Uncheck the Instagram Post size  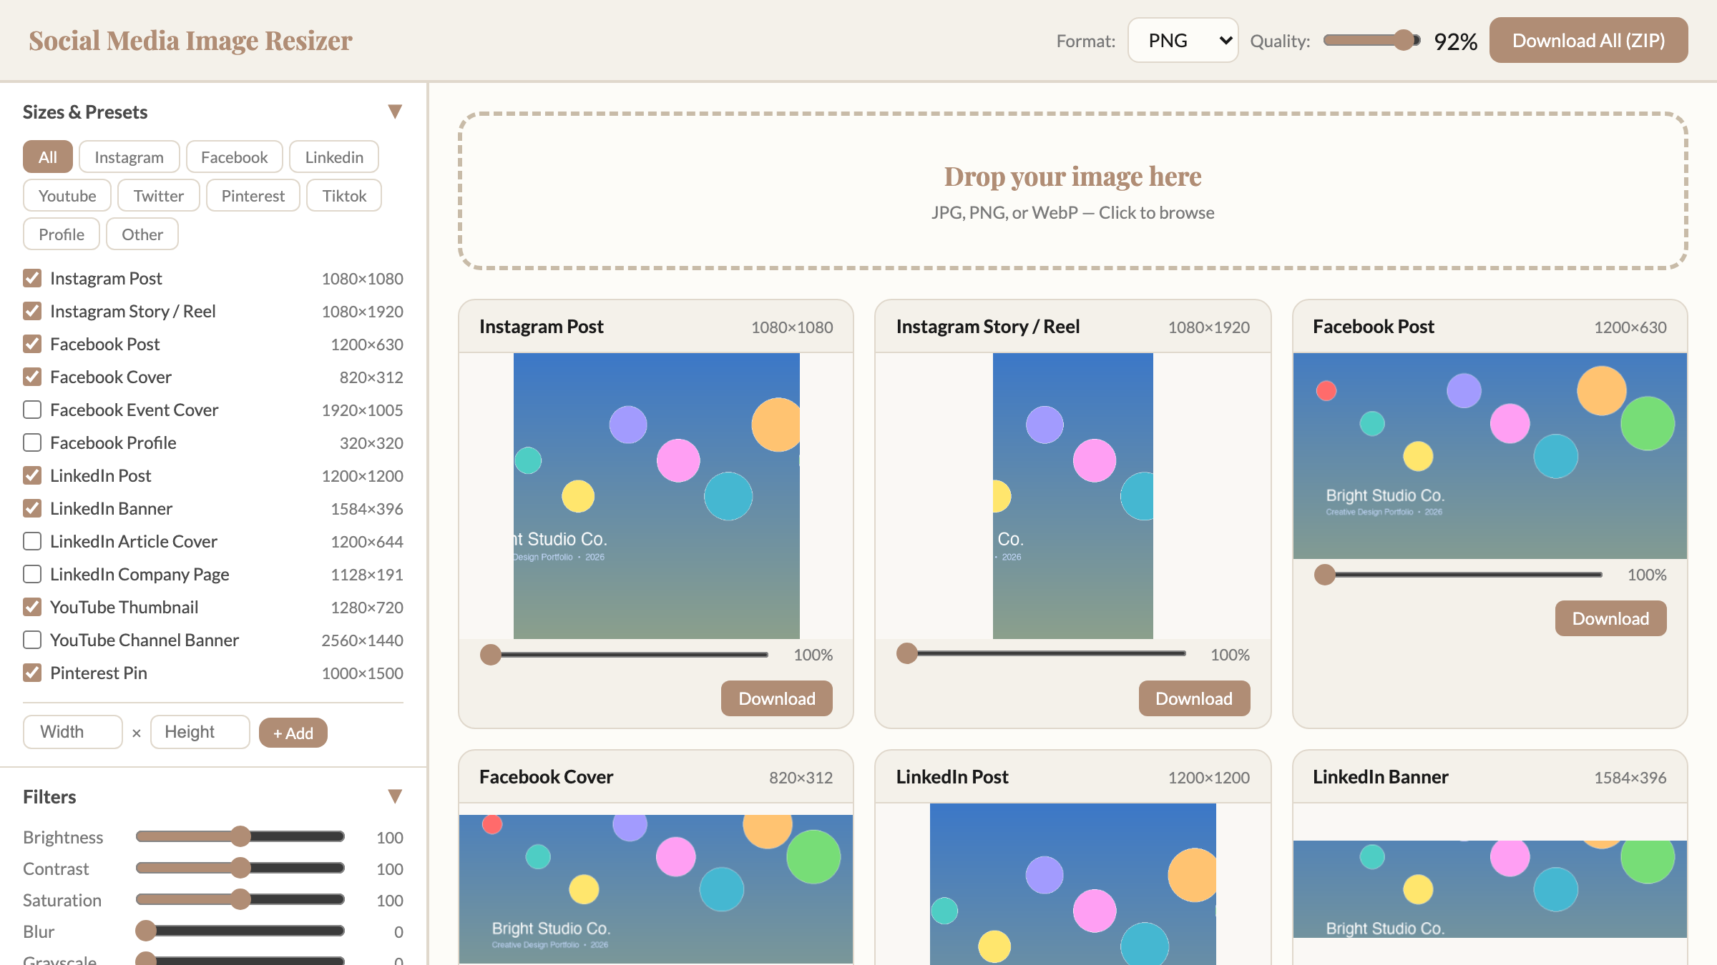[x=32, y=278]
